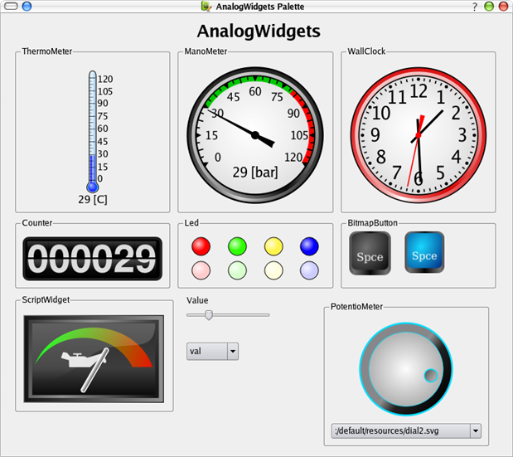513x457 pixels.
Task: Toggle the dim pale green LED
Action: [237, 270]
